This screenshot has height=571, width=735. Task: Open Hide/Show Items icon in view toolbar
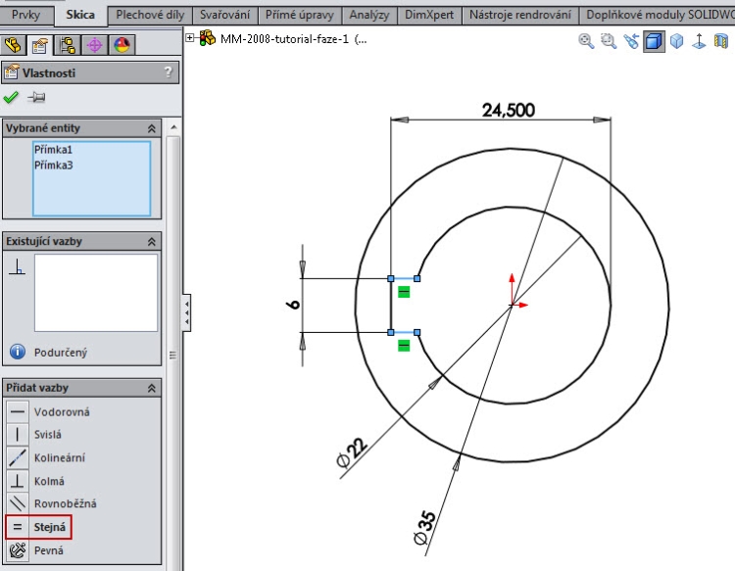[721, 41]
